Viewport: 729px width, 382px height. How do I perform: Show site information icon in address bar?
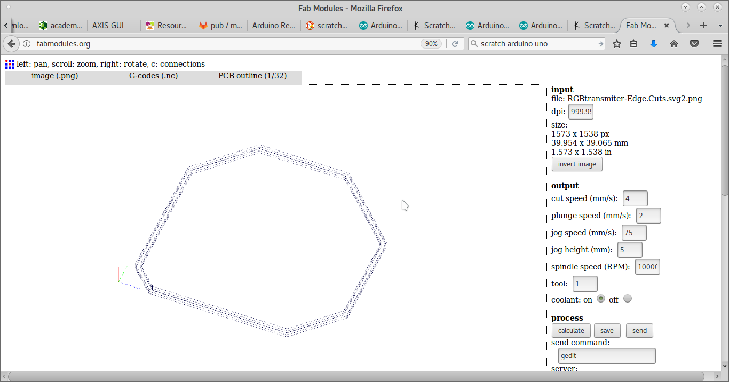(27, 44)
